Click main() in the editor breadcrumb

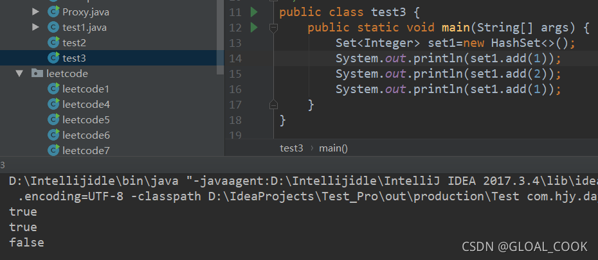[333, 148]
